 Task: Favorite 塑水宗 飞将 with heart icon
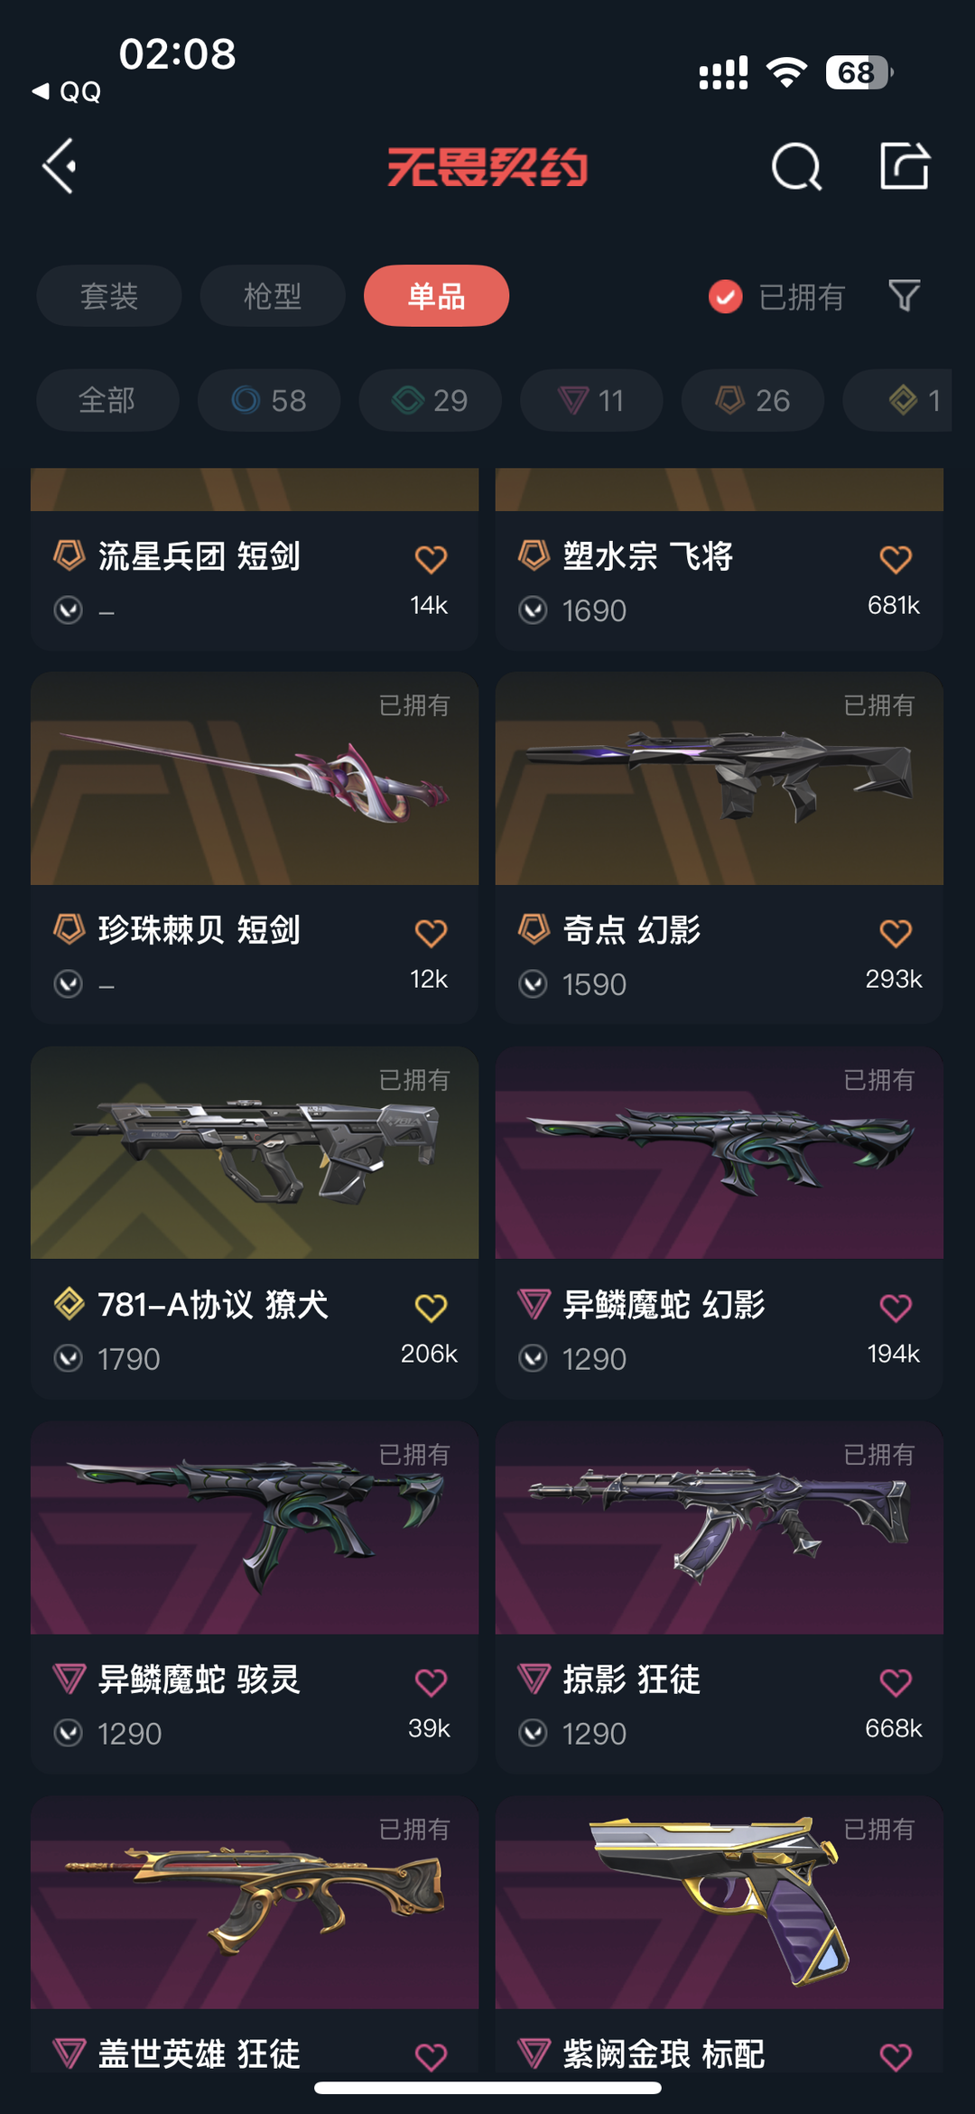(896, 559)
